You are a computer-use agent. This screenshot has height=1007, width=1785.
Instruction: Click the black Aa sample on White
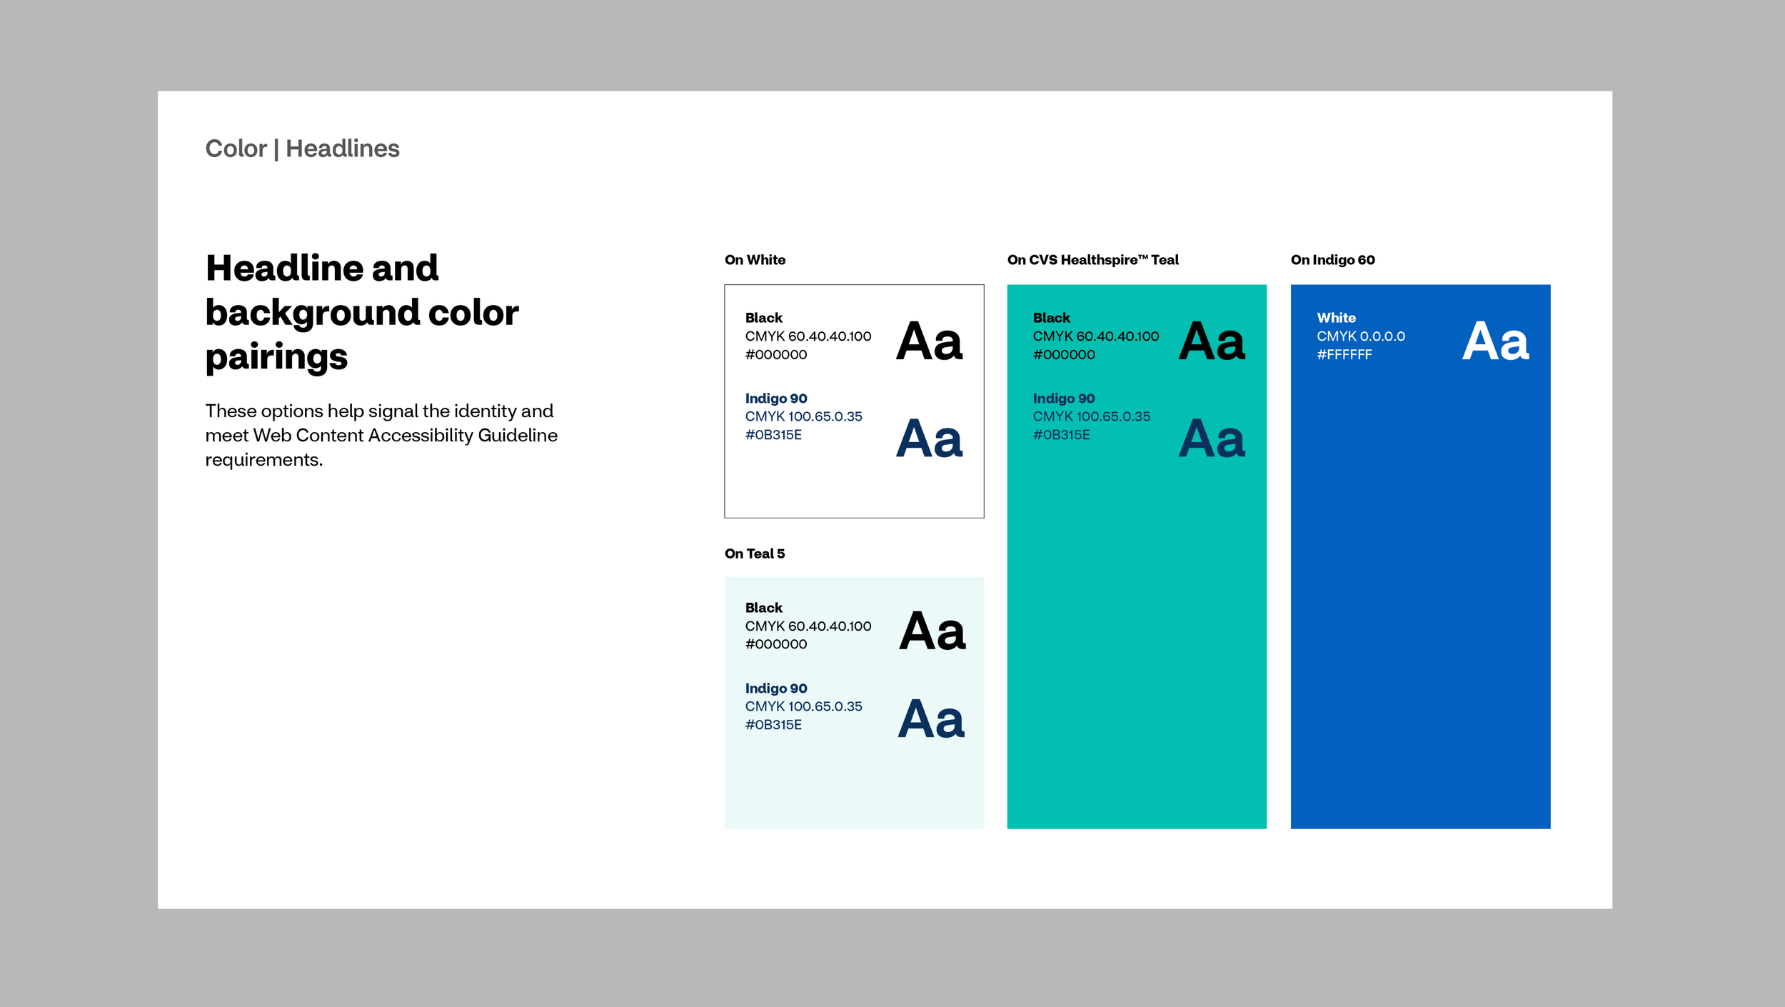click(x=929, y=341)
